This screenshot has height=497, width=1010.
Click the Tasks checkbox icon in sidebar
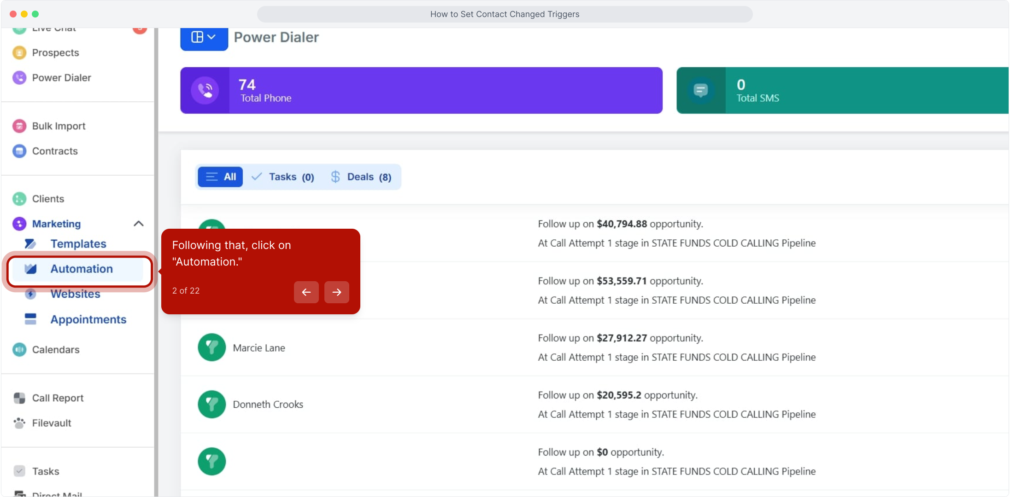[x=19, y=471]
